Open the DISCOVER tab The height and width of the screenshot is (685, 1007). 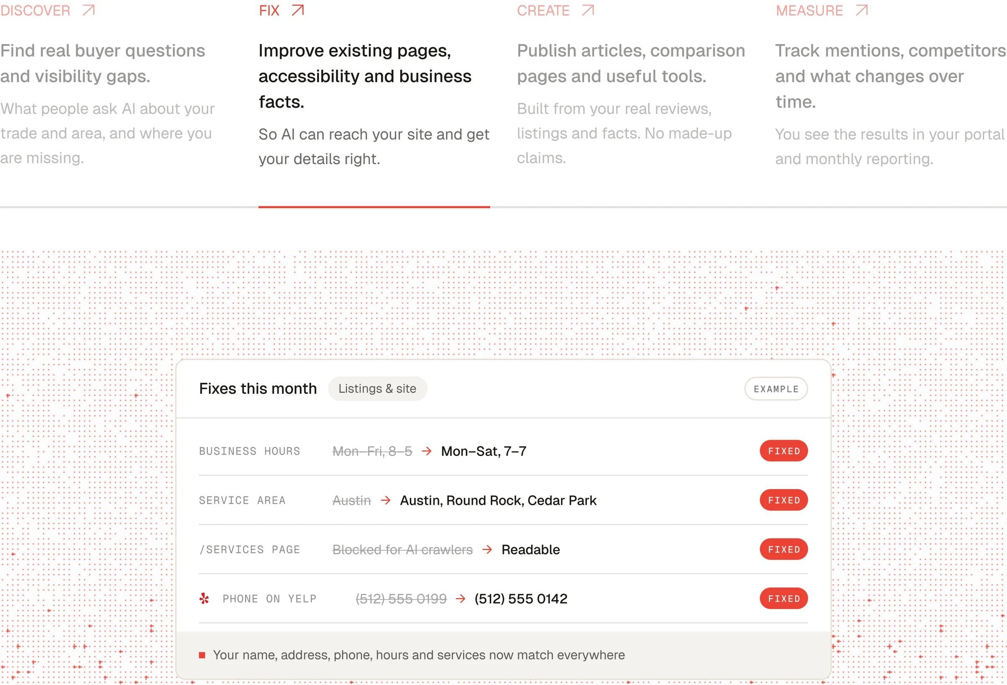(x=35, y=10)
